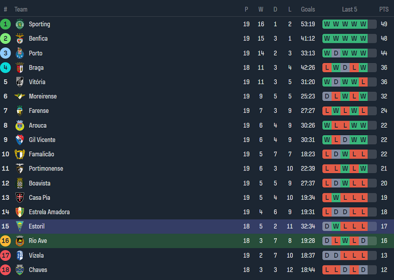
Task: Open the Estoril team link
Action: (x=36, y=227)
